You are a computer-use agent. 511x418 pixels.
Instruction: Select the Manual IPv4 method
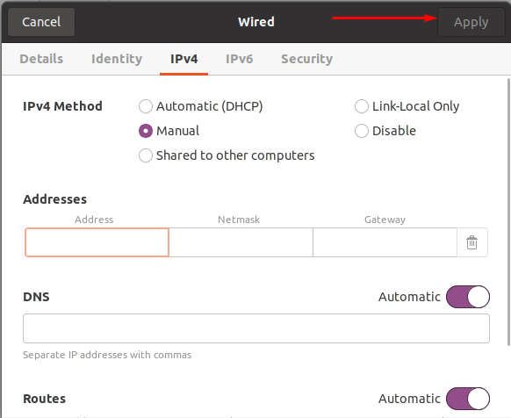[x=146, y=131]
